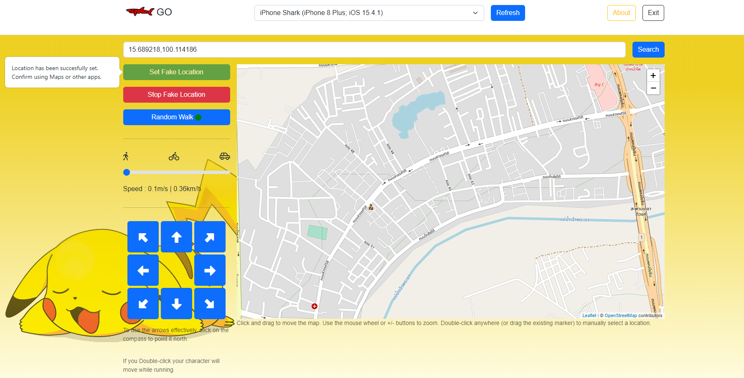This screenshot has width=744, height=378.
Task: Click the left arrow movement button
Action: [143, 270]
